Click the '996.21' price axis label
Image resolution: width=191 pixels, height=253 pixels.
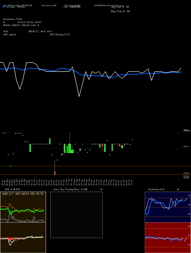click(186, 147)
